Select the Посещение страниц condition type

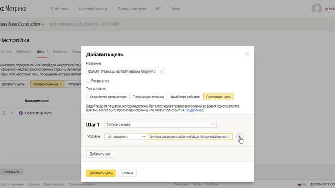(148, 97)
